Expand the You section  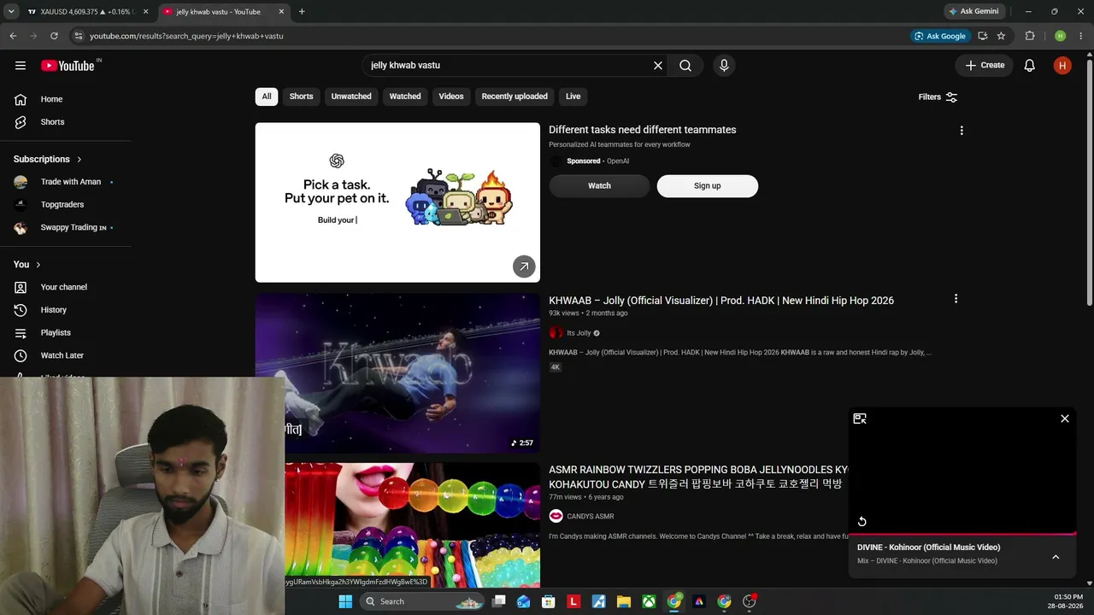tap(27, 265)
